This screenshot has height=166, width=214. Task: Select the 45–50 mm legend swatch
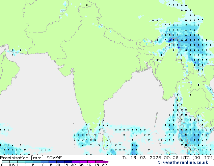(x=99, y=162)
